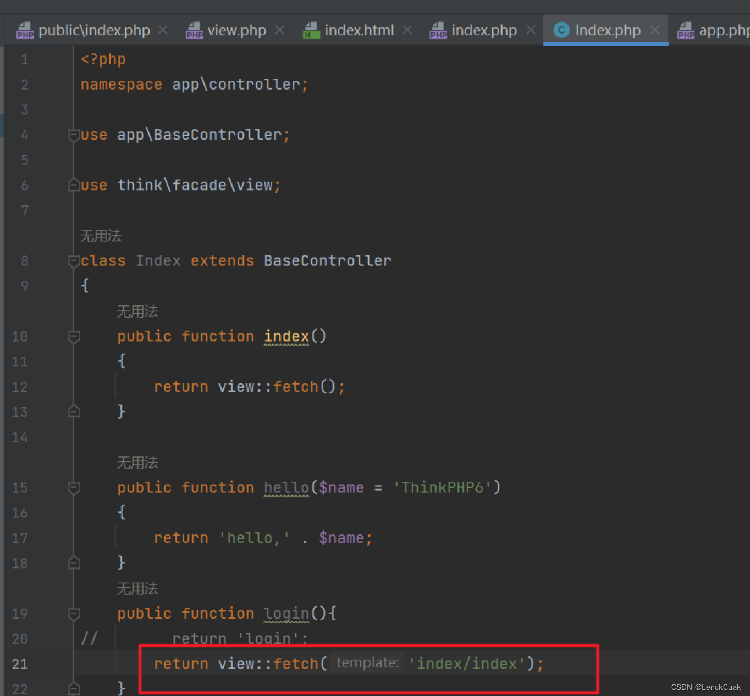Click the class icon on Index.php tab

(x=561, y=30)
